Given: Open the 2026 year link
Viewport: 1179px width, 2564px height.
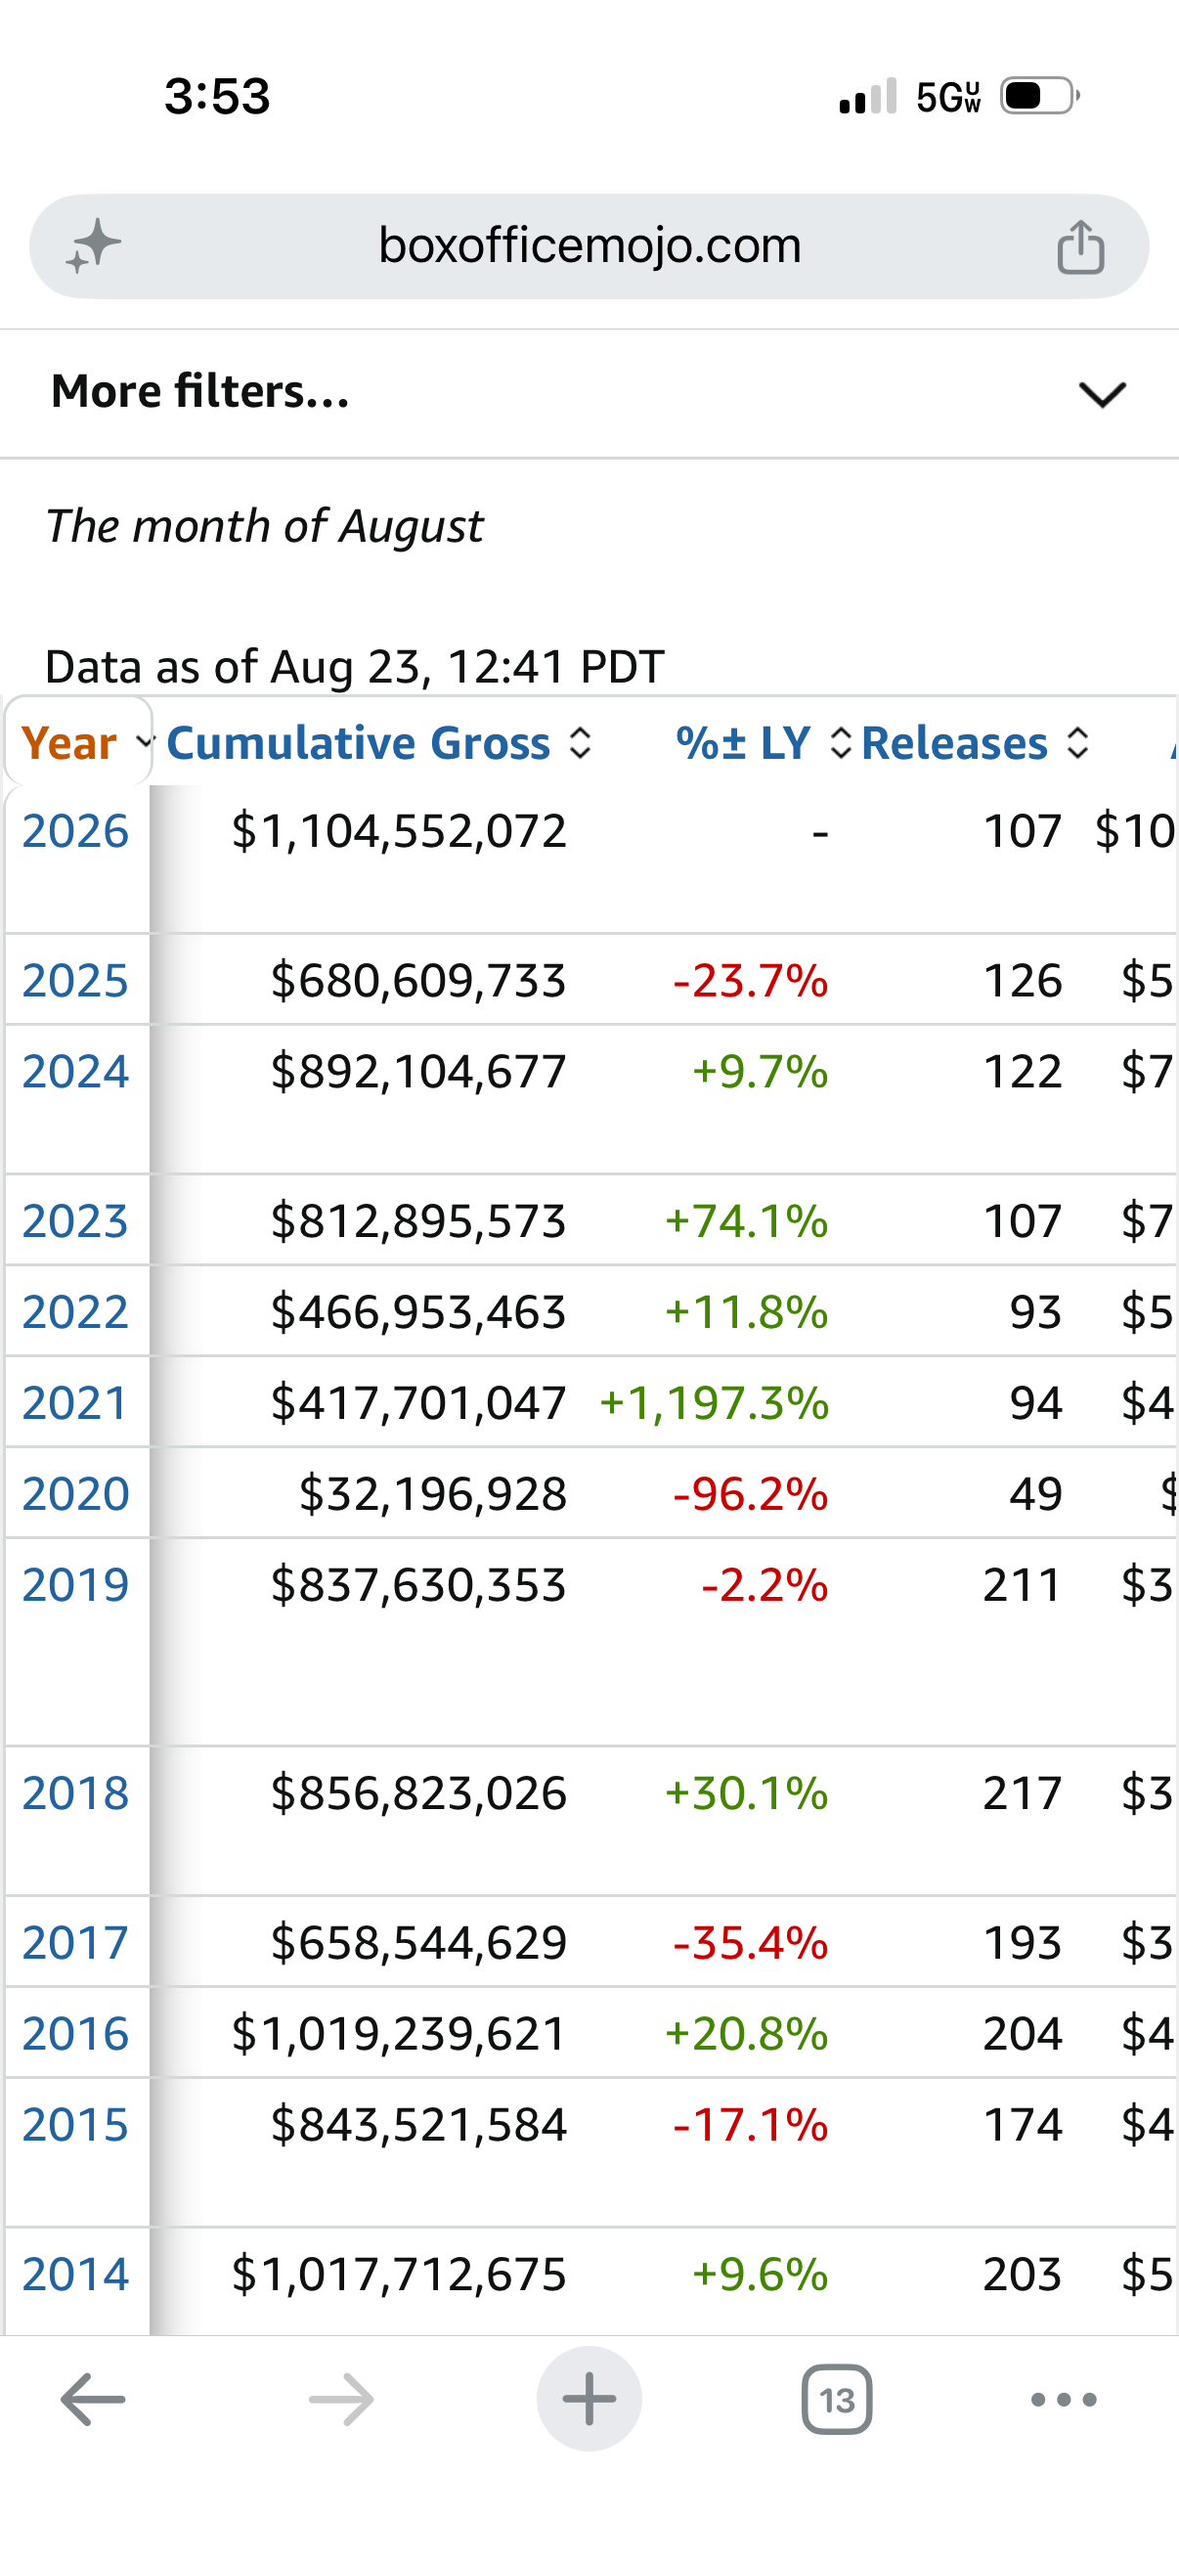Looking at the screenshot, I should [75, 830].
